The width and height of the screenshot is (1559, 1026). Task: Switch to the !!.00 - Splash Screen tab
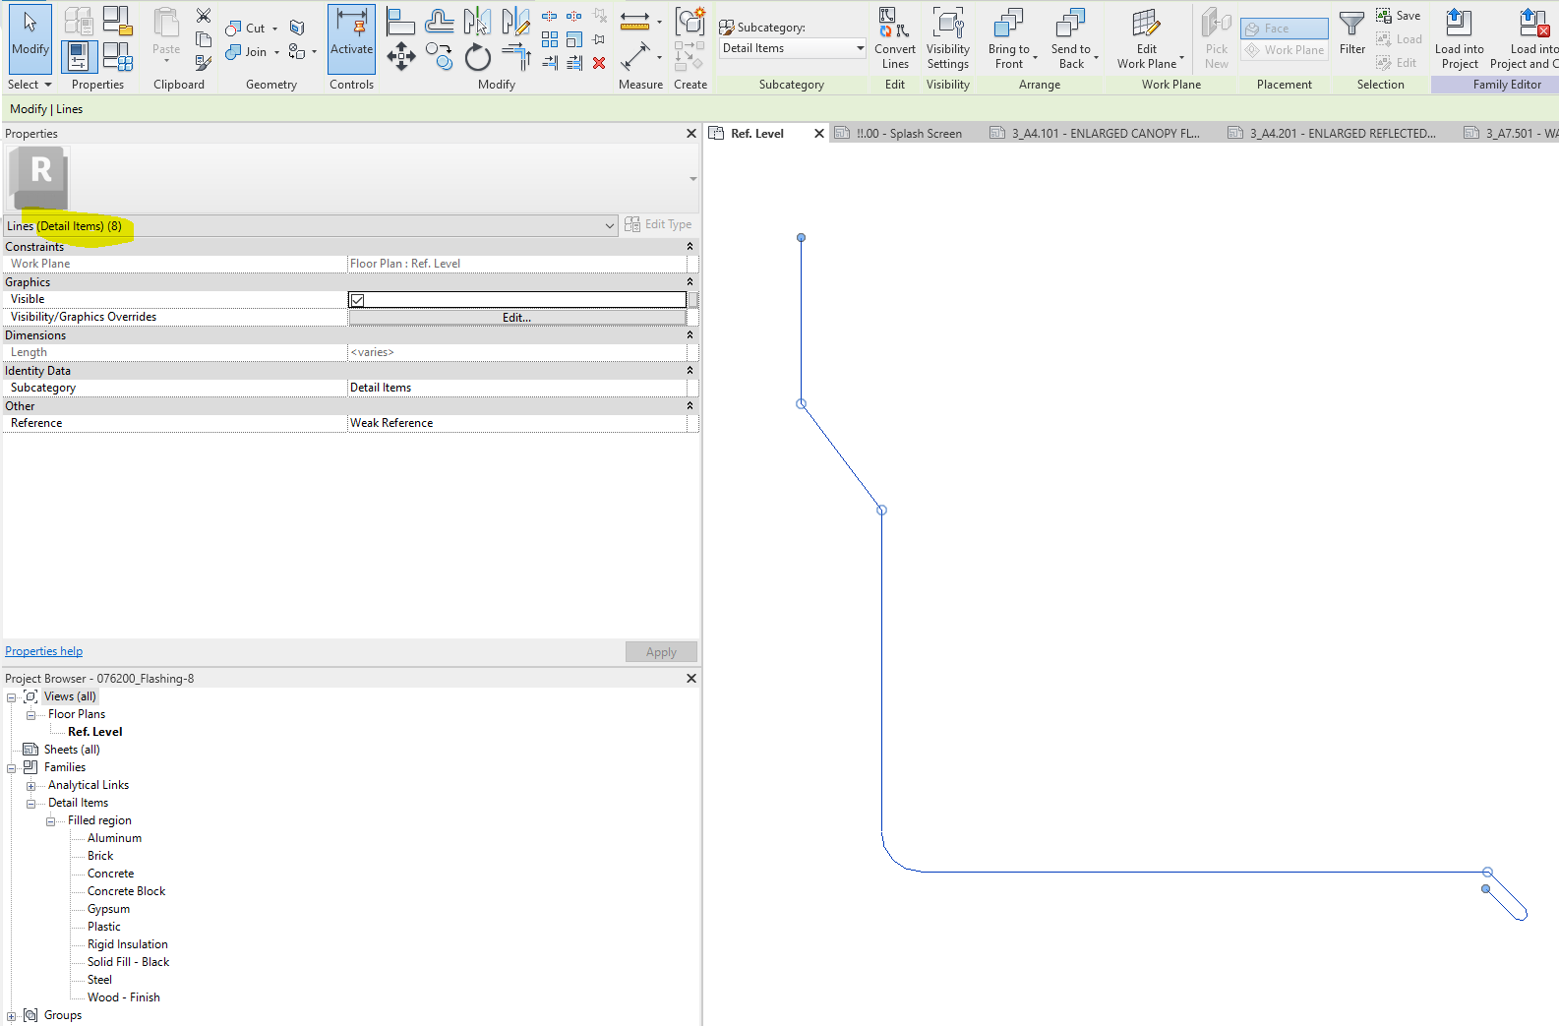(898, 134)
